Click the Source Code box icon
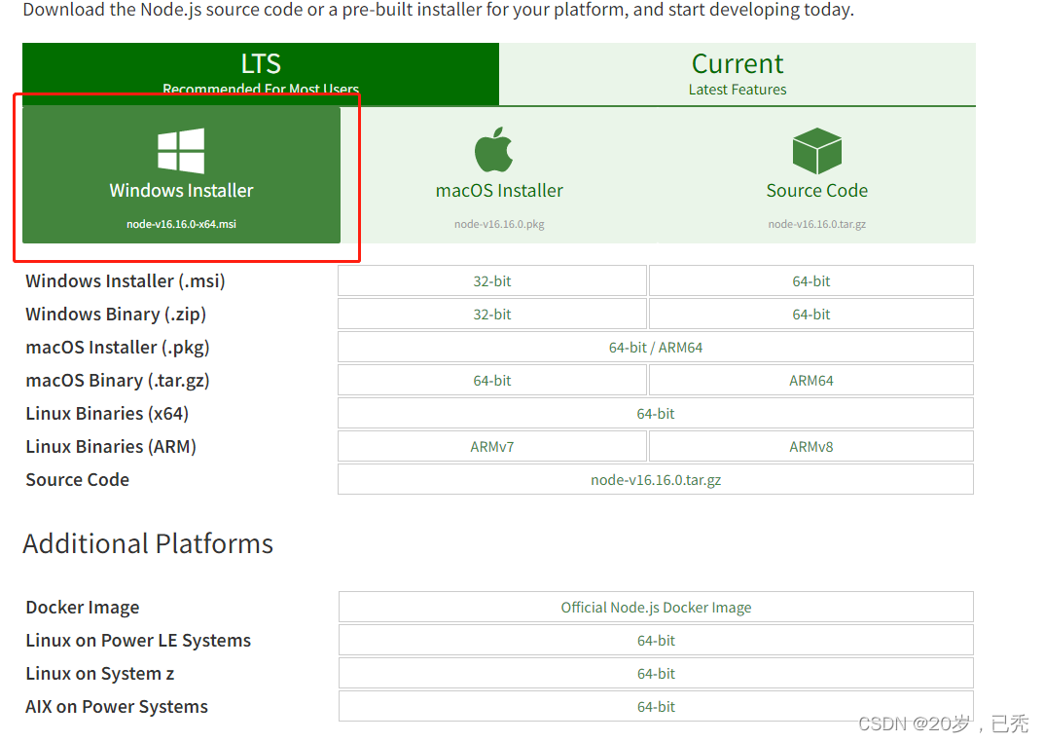Screen dimensions: 1044x742 (817, 151)
